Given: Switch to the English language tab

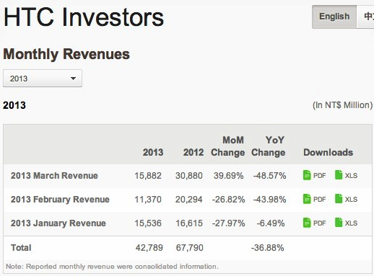Looking at the screenshot, I should 334,17.
